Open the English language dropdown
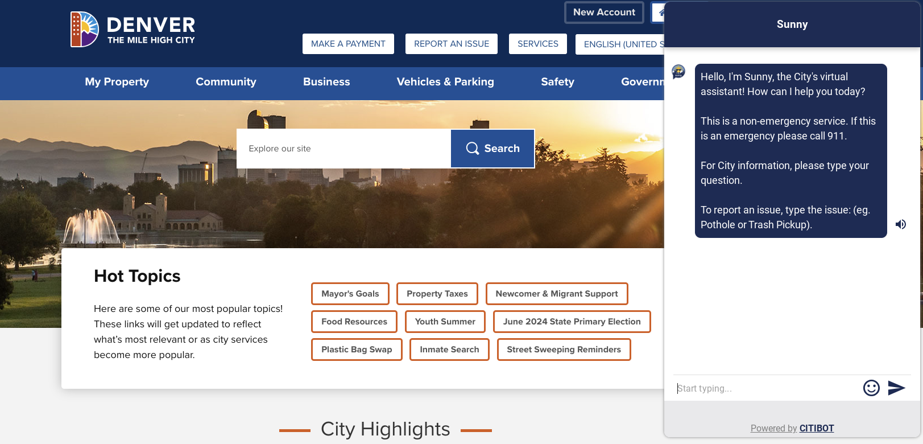This screenshot has height=444, width=923. click(x=620, y=44)
